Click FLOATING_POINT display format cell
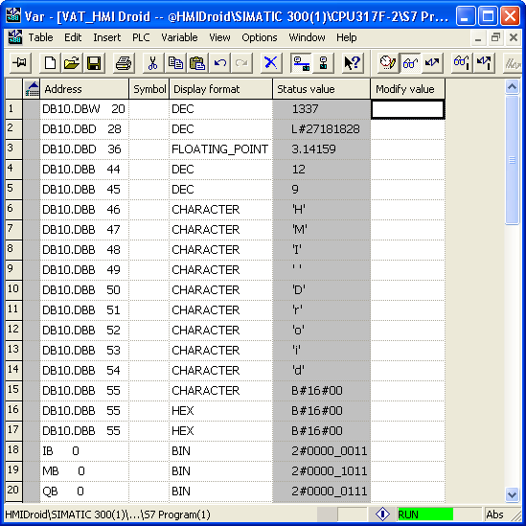The height and width of the screenshot is (526, 526). click(x=221, y=149)
